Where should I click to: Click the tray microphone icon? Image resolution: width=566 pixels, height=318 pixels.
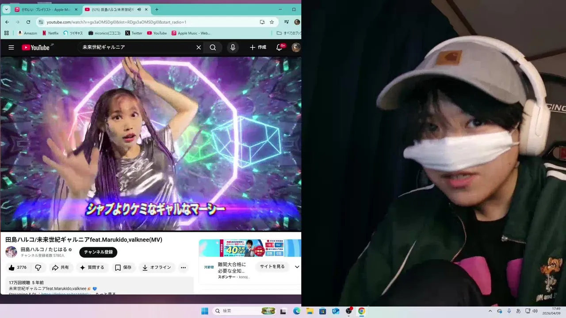pos(509,311)
